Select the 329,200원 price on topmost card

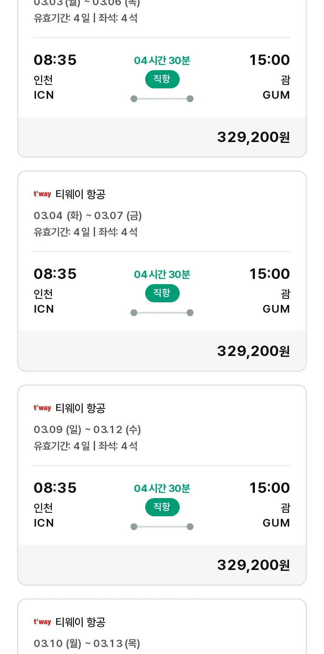(x=253, y=137)
